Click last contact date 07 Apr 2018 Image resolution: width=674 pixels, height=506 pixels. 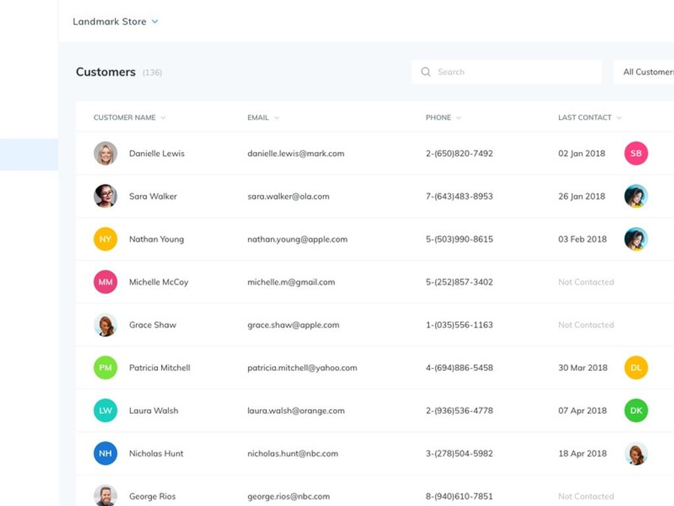click(x=583, y=410)
